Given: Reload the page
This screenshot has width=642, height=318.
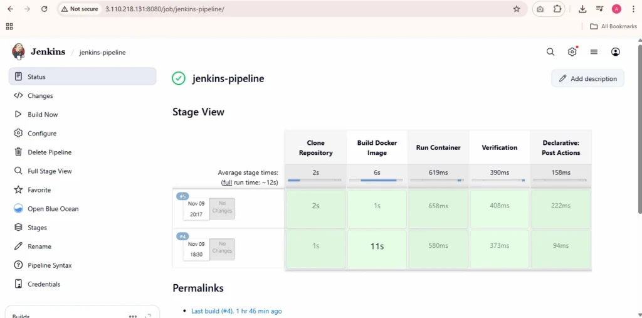Looking at the screenshot, I should point(44,9).
